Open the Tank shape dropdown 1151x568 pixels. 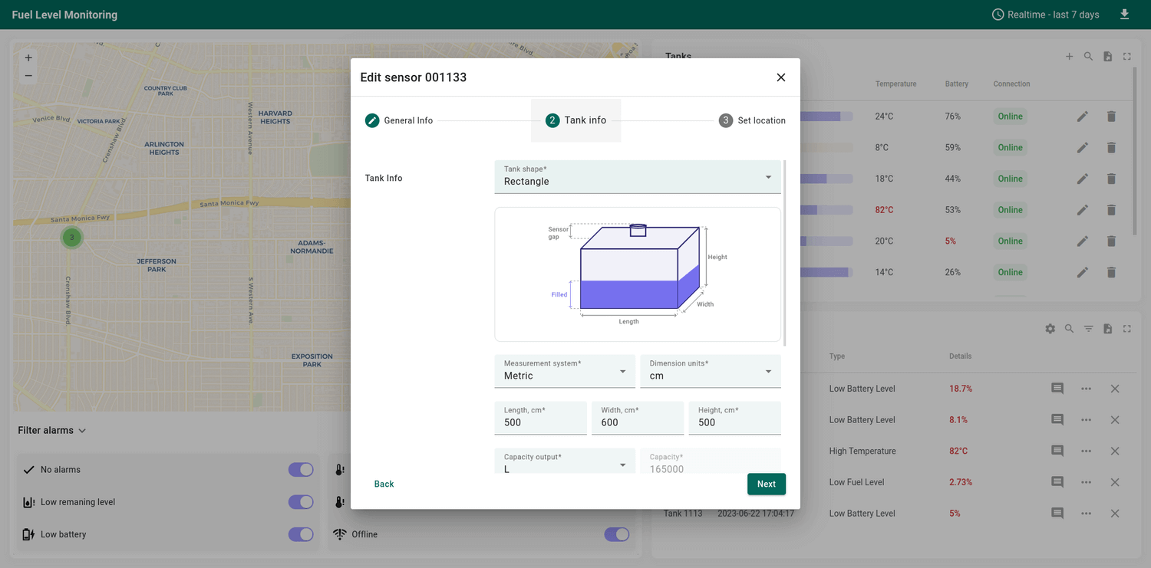(x=637, y=177)
